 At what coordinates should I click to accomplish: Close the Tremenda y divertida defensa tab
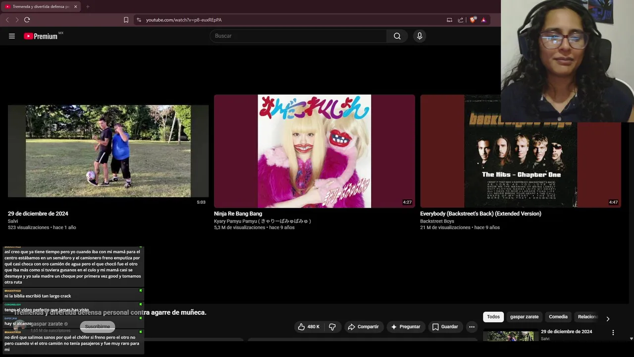pos(75,6)
